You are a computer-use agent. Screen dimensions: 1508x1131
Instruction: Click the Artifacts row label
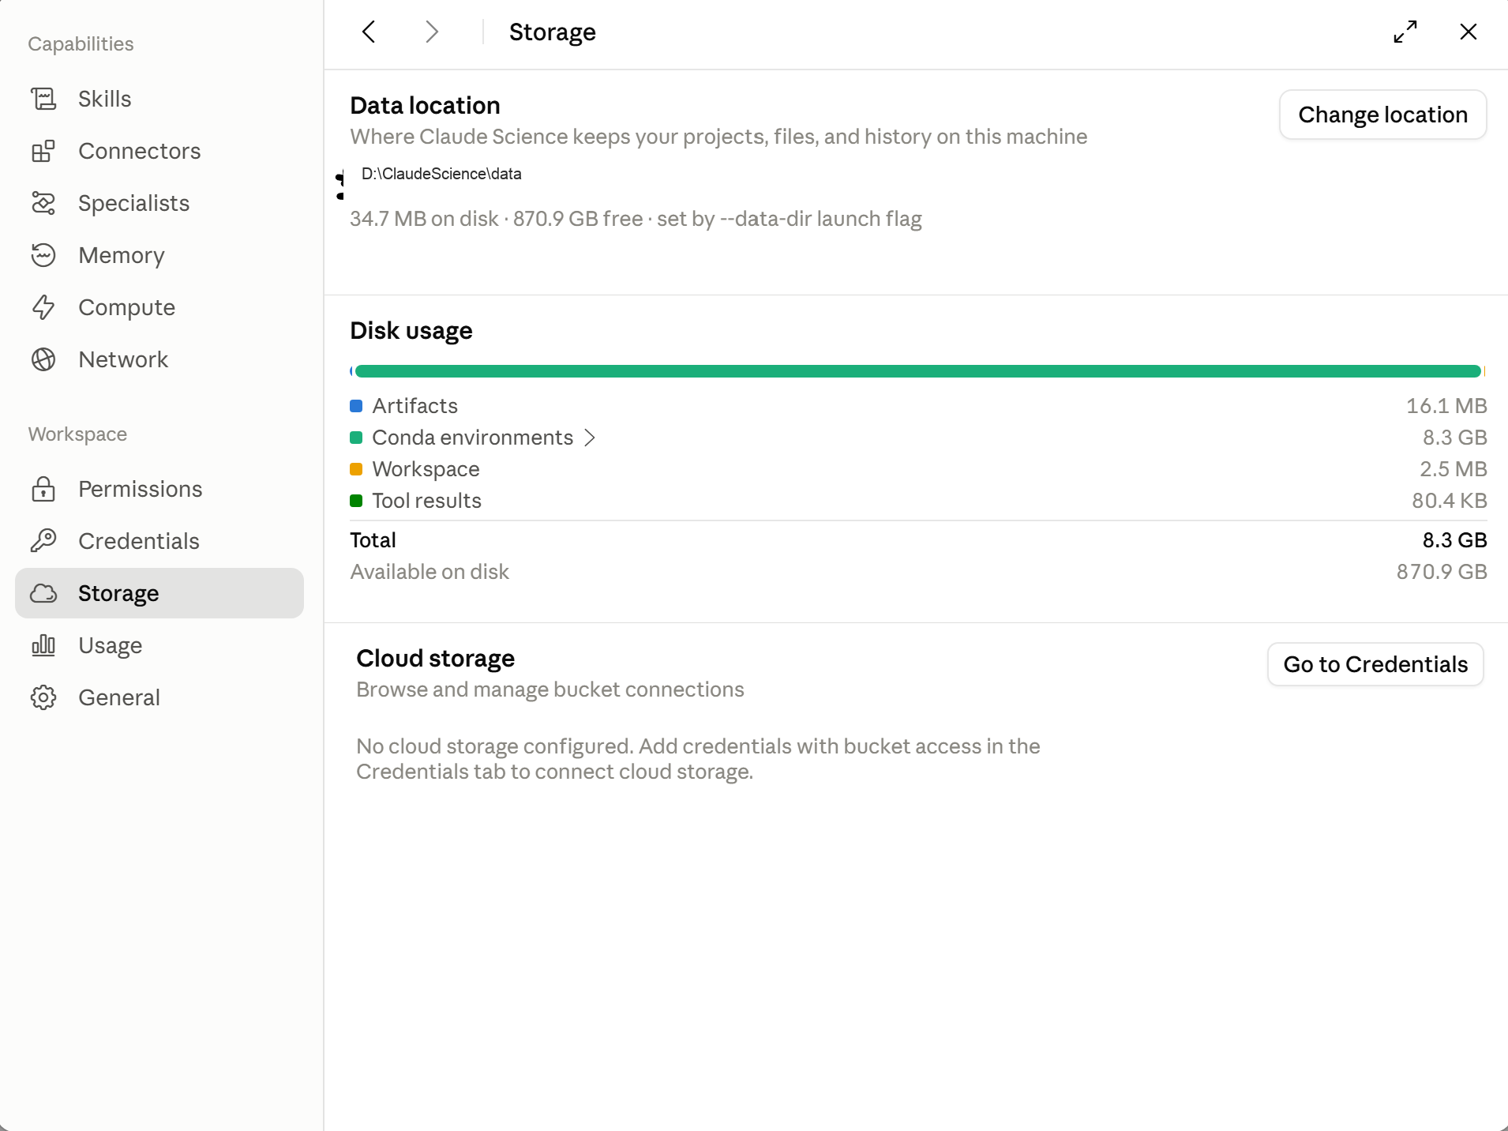(x=415, y=406)
